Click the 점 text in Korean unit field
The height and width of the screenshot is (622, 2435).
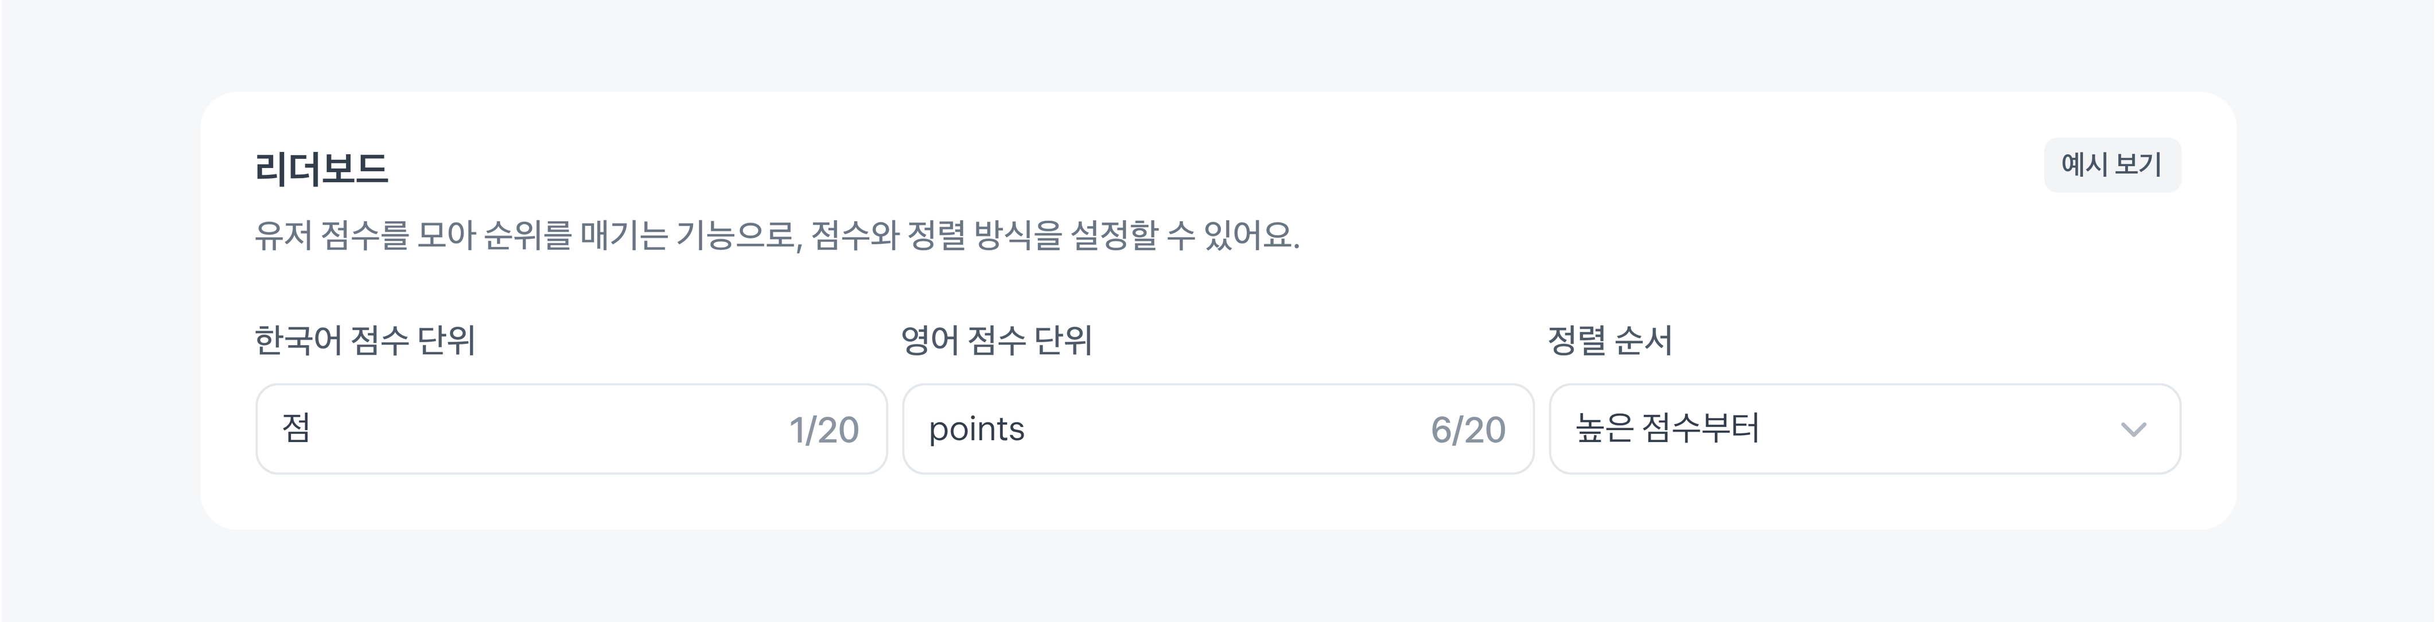click(296, 428)
